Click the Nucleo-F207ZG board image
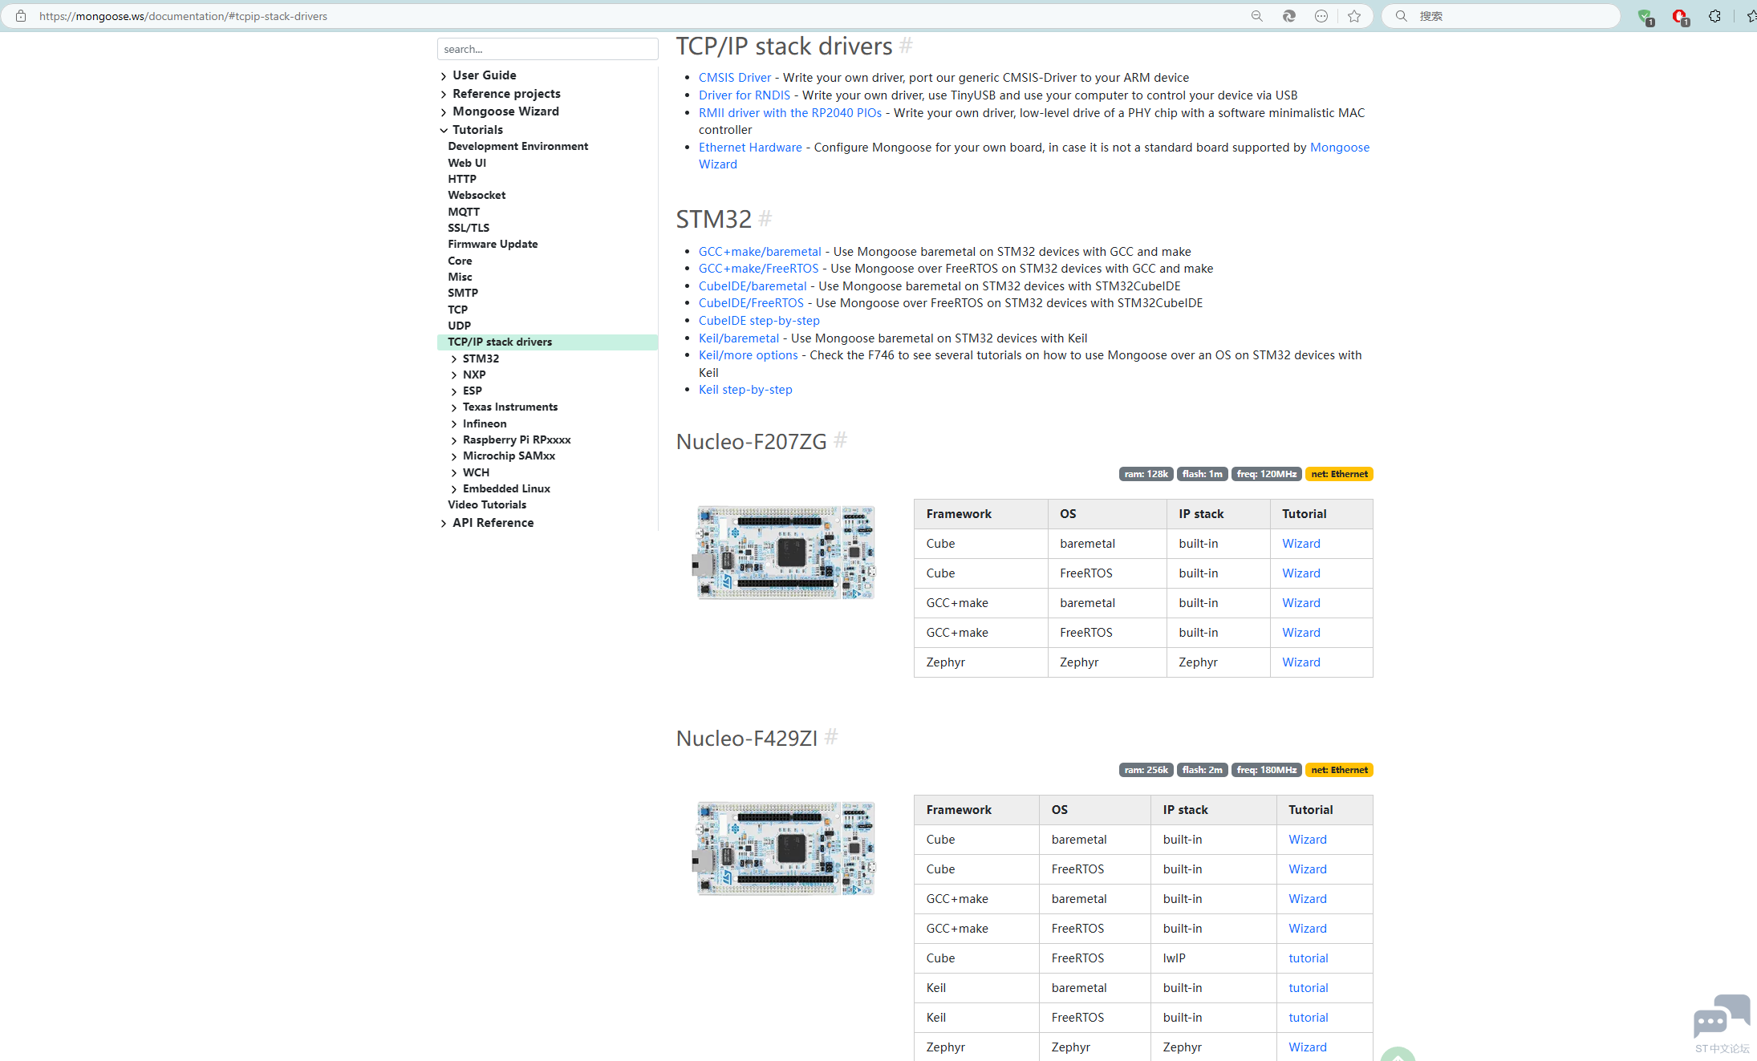 [x=784, y=553]
